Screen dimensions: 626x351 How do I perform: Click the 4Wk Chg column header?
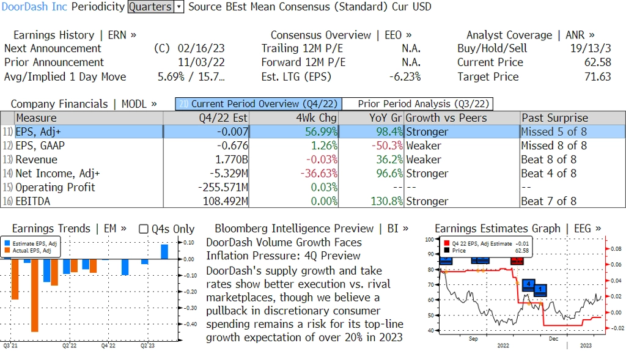pyautogui.click(x=294, y=118)
